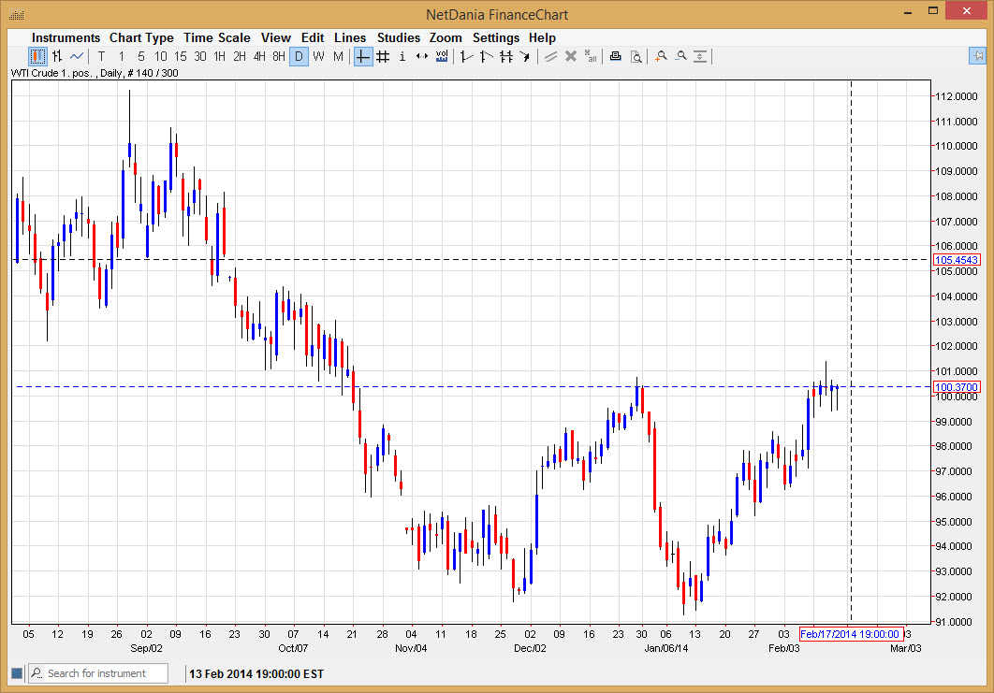Click the zoom out magnifier icon
The width and height of the screenshot is (994, 693).
coord(680,56)
